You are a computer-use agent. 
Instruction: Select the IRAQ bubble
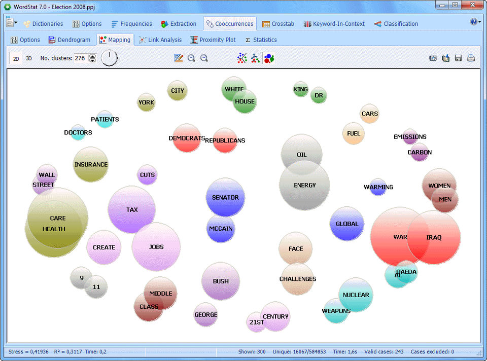click(x=434, y=237)
